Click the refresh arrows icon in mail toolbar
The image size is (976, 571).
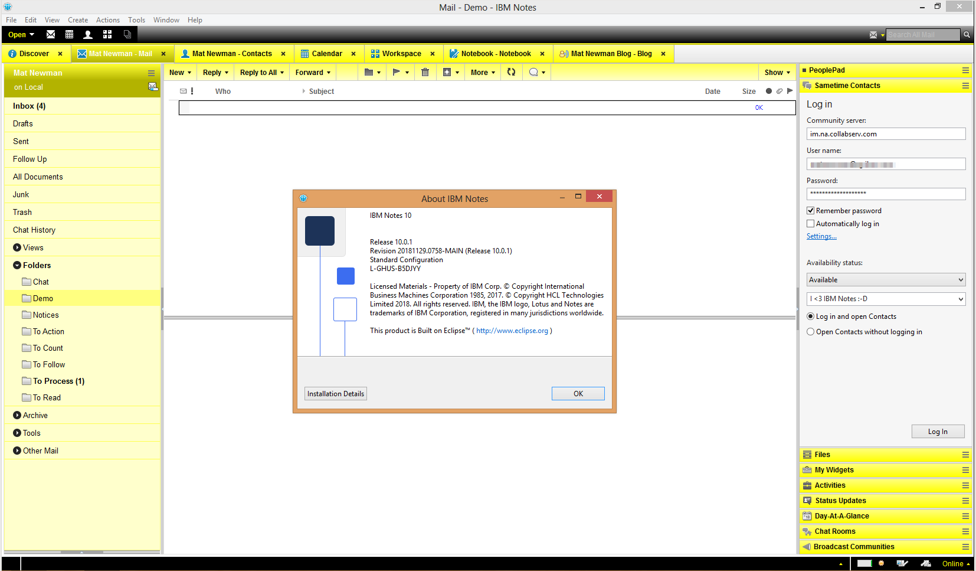512,72
